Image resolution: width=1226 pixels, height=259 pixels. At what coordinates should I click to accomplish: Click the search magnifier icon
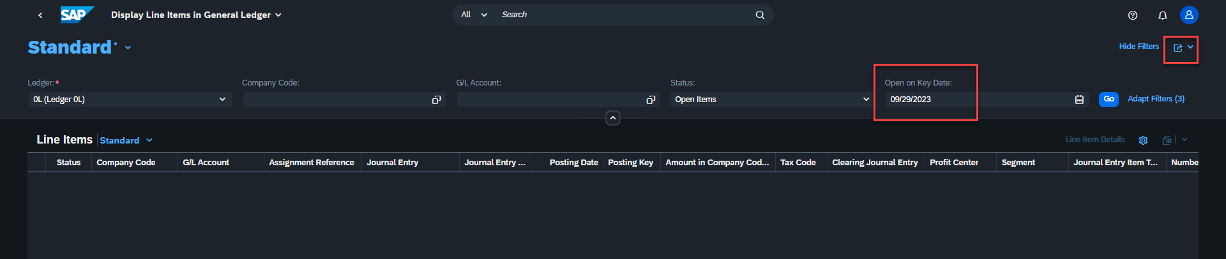click(x=760, y=15)
